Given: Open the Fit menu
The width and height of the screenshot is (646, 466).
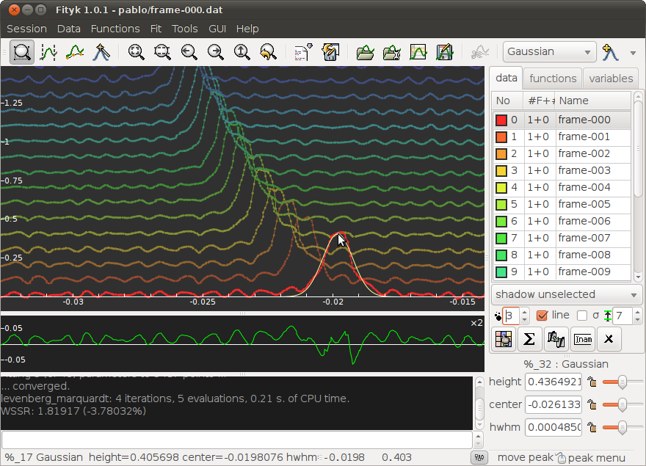Looking at the screenshot, I should coord(156,29).
